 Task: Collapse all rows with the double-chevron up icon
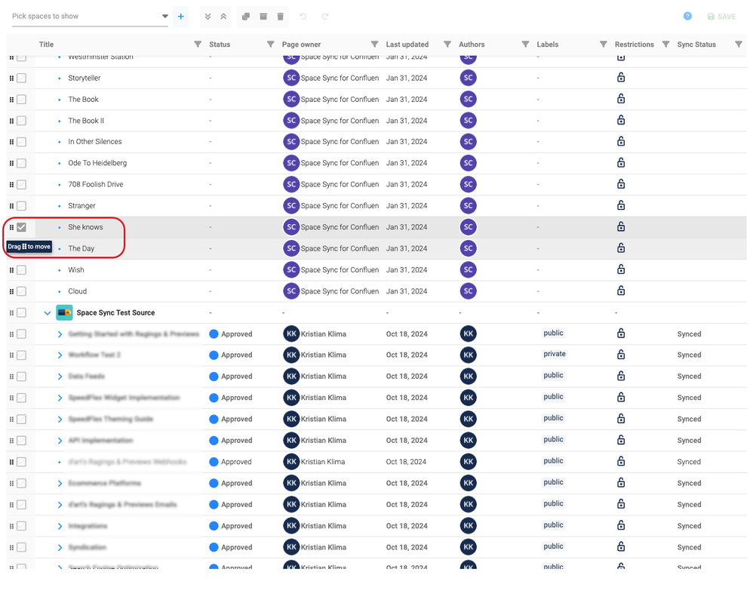pyautogui.click(x=224, y=17)
